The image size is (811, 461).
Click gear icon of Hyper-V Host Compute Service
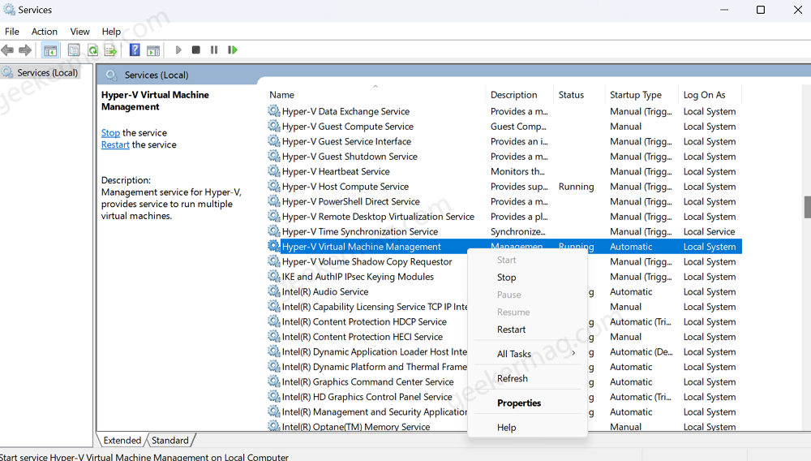click(x=273, y=186)
